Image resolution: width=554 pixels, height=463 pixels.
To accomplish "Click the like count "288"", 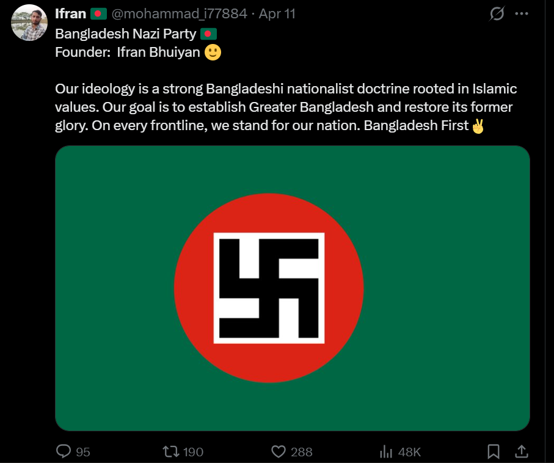I will point(301,452).
